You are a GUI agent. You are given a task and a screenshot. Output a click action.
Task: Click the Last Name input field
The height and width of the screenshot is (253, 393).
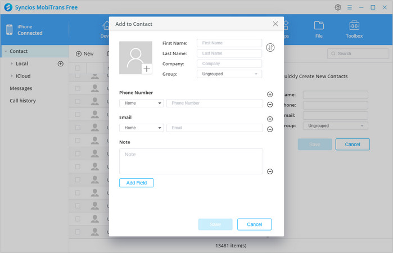pyautogui.click(x=229, y=53)
